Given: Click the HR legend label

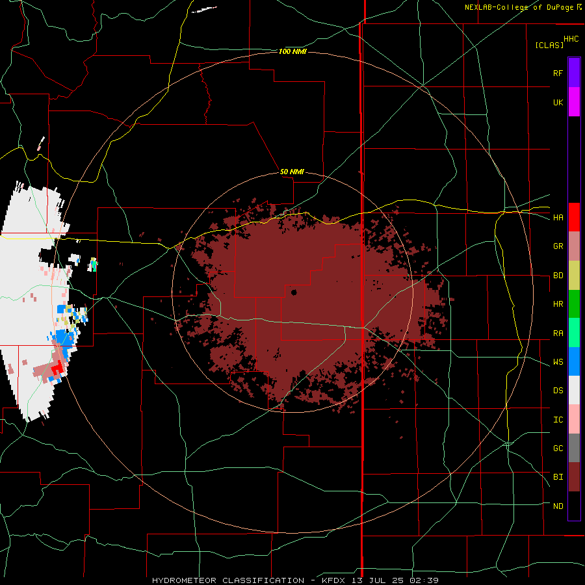Looking at the screenshot, I should click(558, 304).
